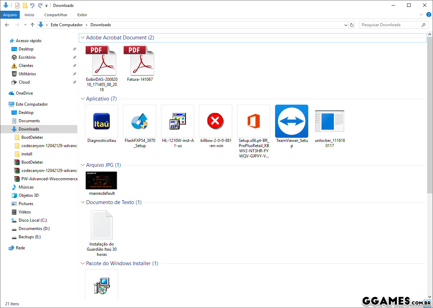Switch to the Exibir ribbon tab
This screenshot has height=308, width=433.
(x=82, y=15)
